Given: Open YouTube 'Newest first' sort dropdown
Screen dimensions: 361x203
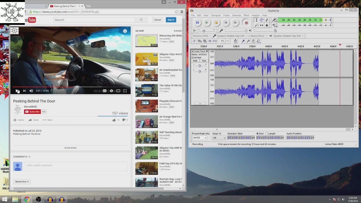Looking at the screenshot, I should [x=22, y=182].
